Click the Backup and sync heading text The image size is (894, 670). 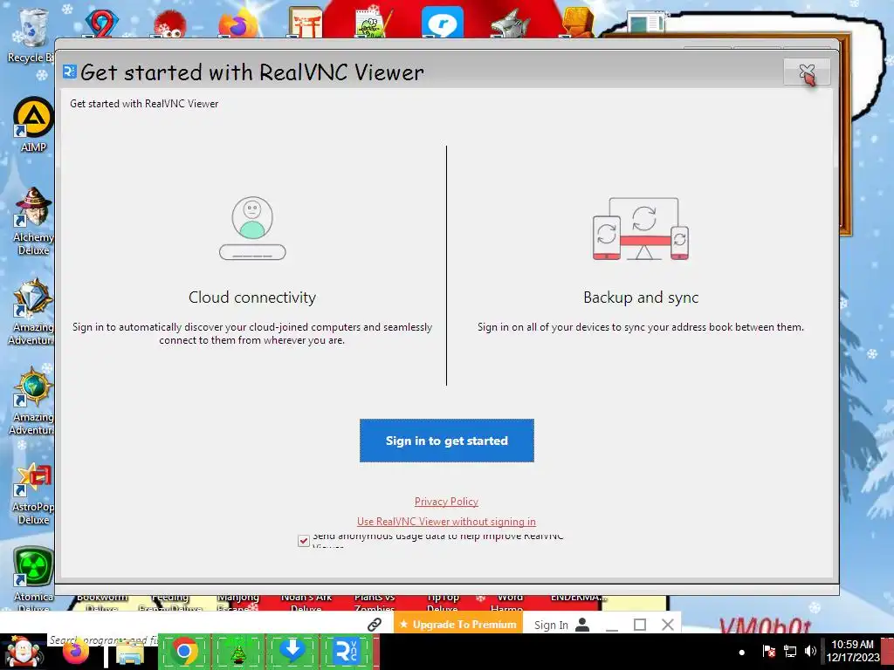[641, 297]
